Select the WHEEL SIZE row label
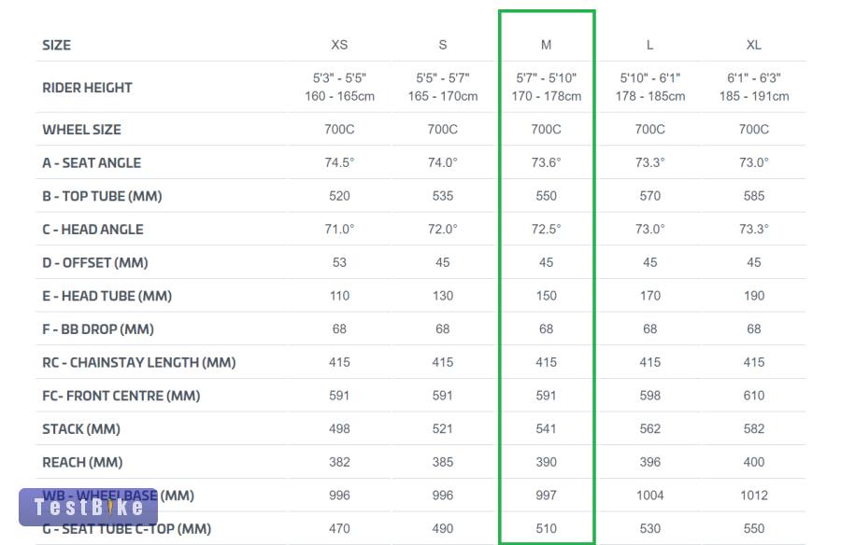Screen dimensions: 841x545 click(x=81, y=130)
